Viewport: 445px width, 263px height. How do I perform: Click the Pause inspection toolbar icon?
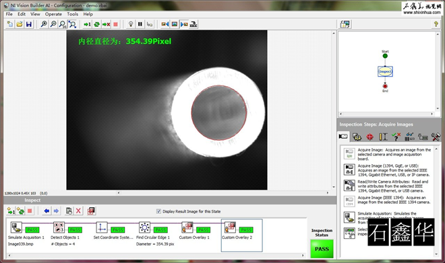coord(140,24)
